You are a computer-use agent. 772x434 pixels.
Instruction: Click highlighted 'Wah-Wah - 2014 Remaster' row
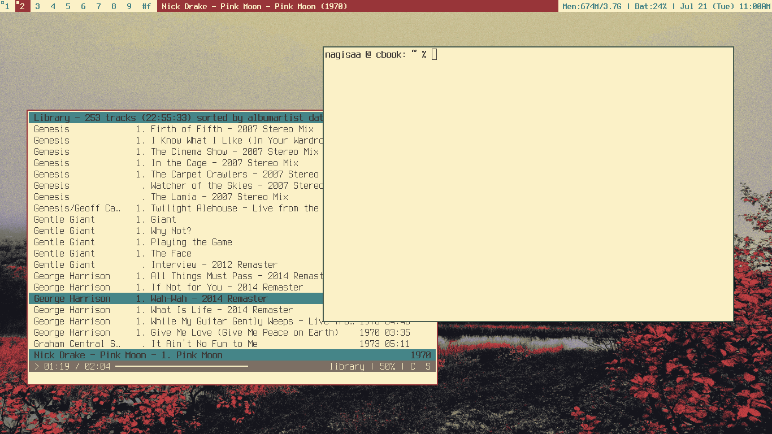(x=176, y=298)
